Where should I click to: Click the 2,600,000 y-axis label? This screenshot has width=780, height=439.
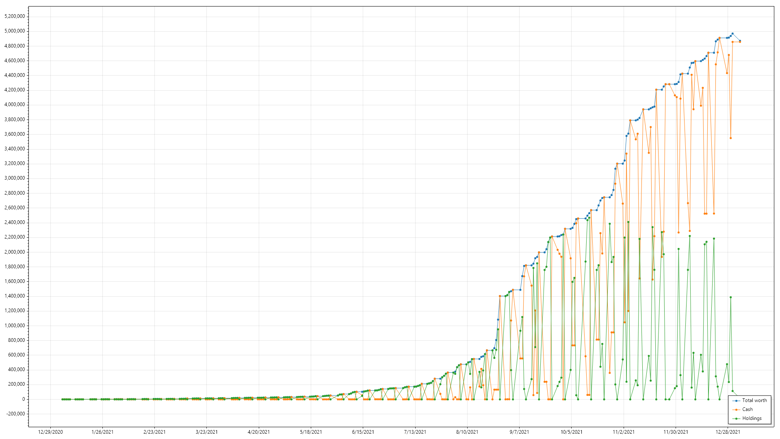tap(15, 208)
